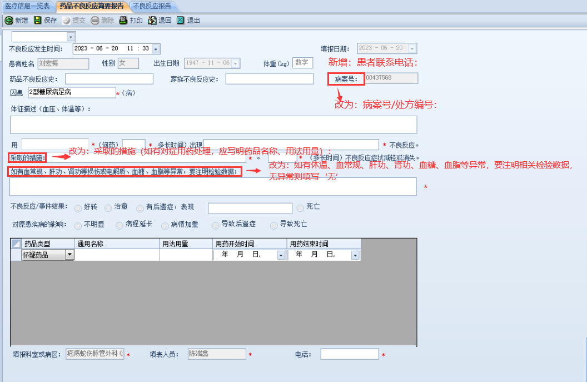Screen dimensions: 587x382
Task: Click the 填表人员 field 陈端鑫
Action: tap(217, 354)
